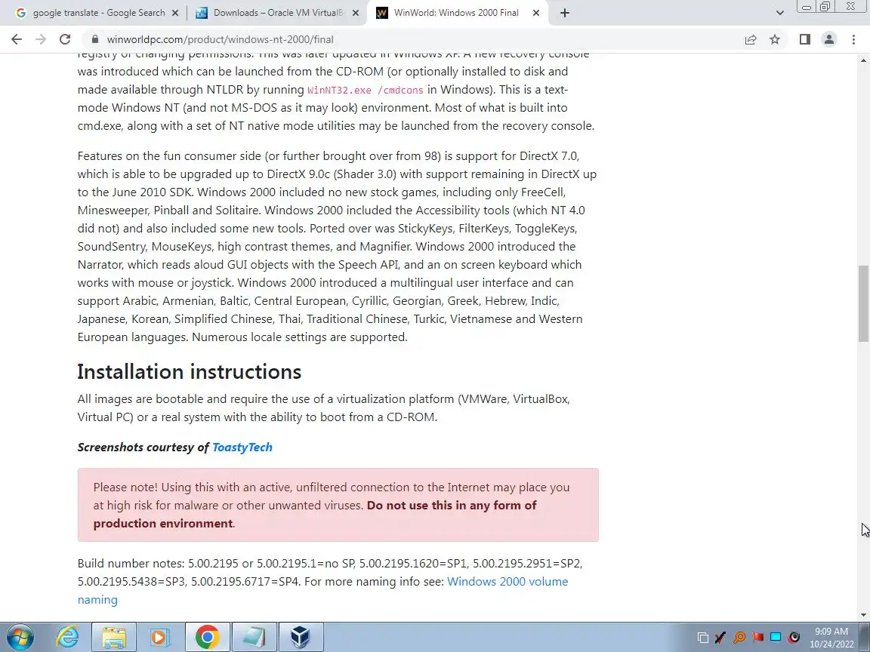
Task: Reload the WinWorld page
Action: [65, 39]
